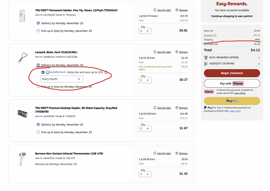Open quantity dropdown for Desktop Stapler
This screenshot has width=270, height=191.
tap(145, 128)
